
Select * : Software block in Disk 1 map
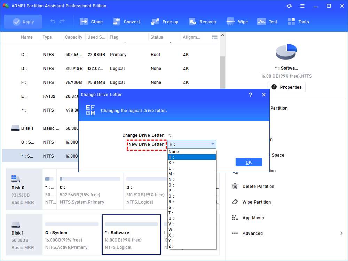pyautogui.click(x=132, y=234)
